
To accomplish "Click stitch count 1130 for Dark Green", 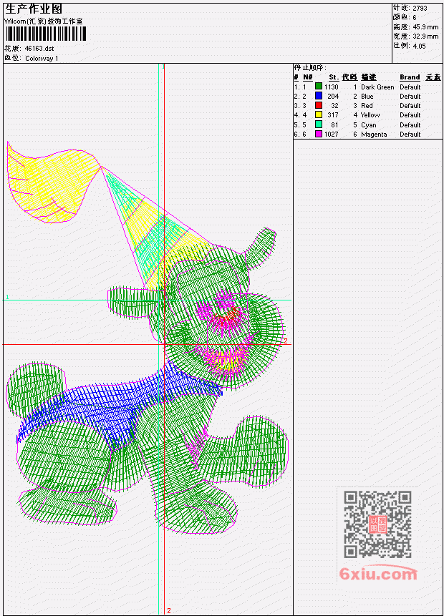I will point(331,87).
